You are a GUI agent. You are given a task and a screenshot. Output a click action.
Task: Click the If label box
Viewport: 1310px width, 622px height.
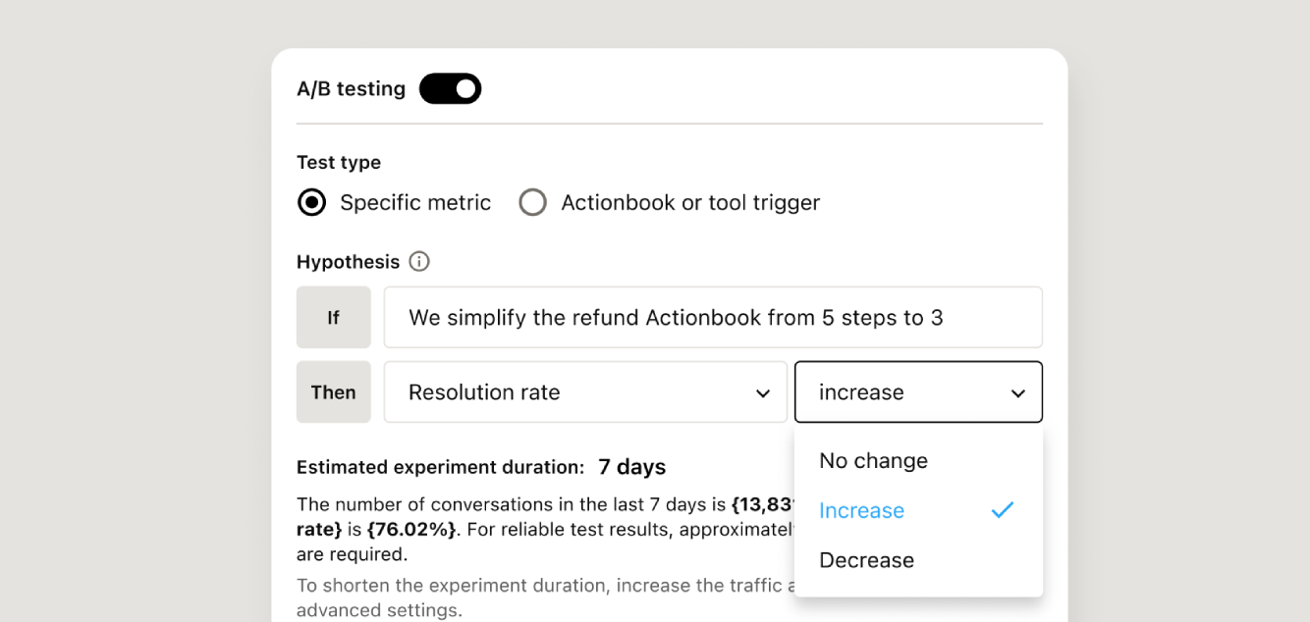point(334,317)
